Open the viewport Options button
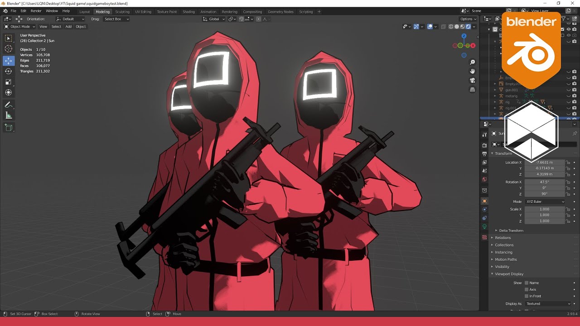The image size is (580, 326). (x=468, y=19)
